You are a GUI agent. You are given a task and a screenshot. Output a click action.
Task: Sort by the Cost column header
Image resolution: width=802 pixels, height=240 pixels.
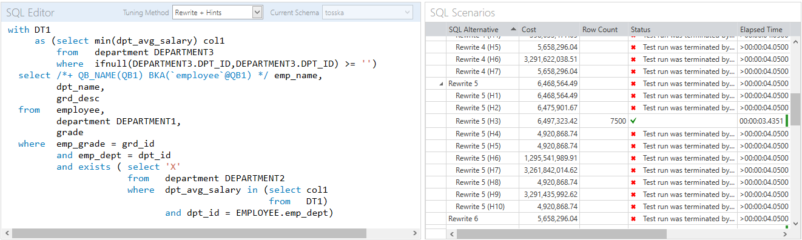click(x=550, y=29)
